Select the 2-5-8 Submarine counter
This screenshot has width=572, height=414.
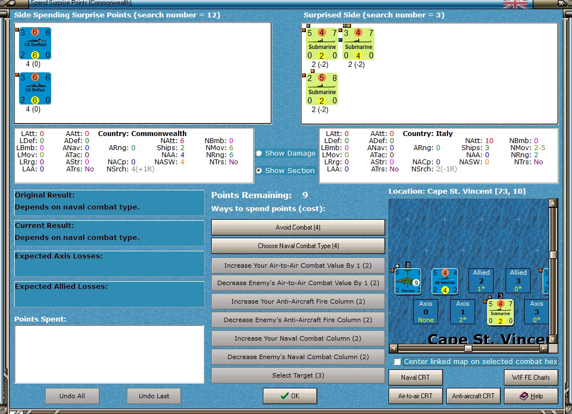point(322,89)
